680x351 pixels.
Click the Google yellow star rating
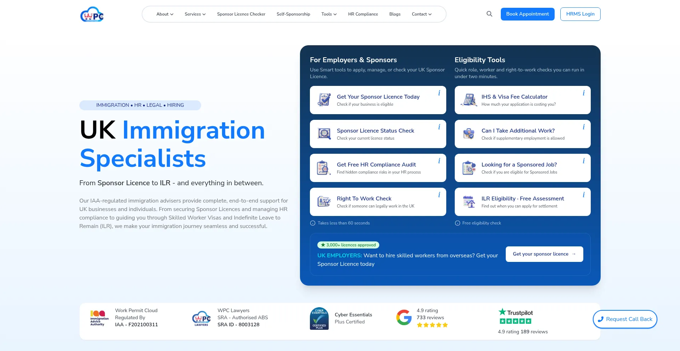(x=432, y=325)
